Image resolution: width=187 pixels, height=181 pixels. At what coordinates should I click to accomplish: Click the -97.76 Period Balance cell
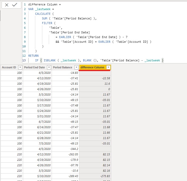click(65, 165)
